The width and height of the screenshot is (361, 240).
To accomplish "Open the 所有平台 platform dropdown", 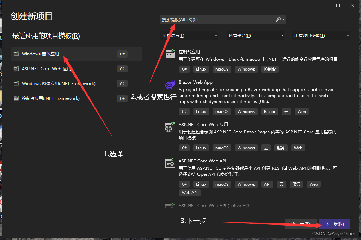I will [255, 36].
